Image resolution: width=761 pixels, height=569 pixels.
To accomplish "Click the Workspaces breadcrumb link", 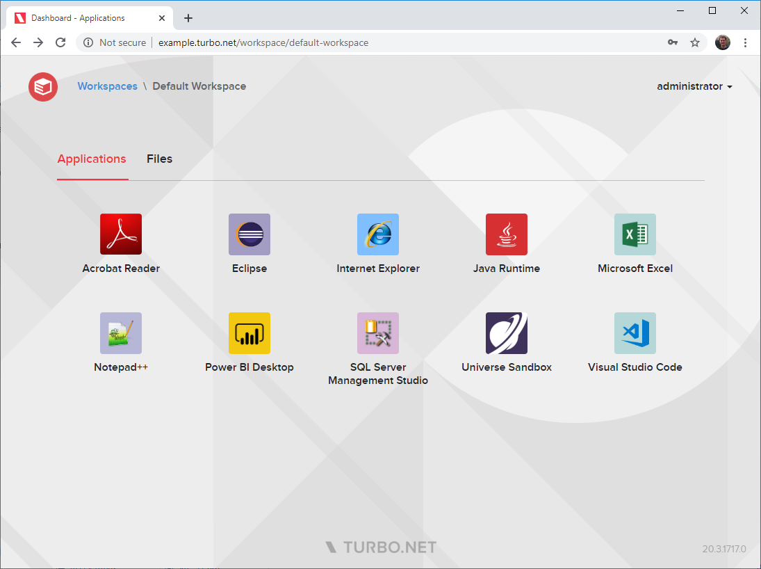I will pos(107,86).
